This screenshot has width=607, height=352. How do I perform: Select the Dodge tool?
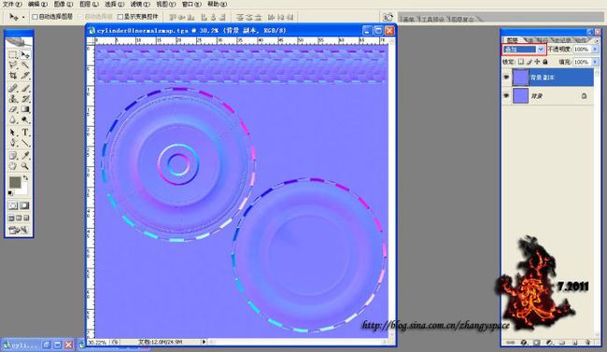(25, 120)
